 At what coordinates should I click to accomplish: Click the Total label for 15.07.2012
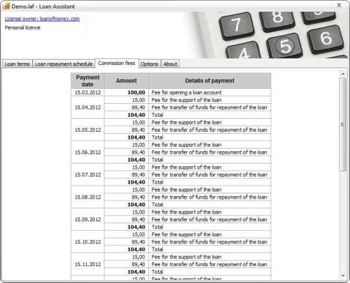point(157,182)
